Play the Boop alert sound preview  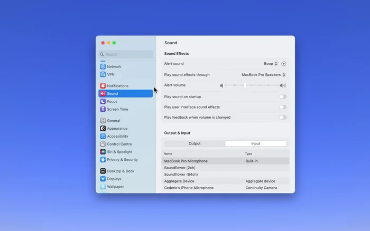pos(283,64)
